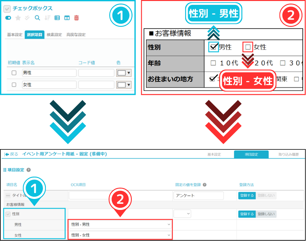Click the コード値 input field for 女性
The width and height of the screenshot is (306, 241).
(96, 85)
